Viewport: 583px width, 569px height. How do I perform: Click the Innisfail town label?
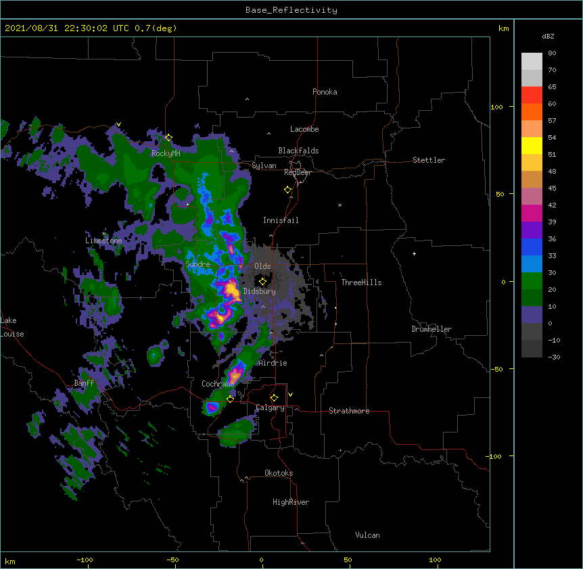(x=281, y=220)
